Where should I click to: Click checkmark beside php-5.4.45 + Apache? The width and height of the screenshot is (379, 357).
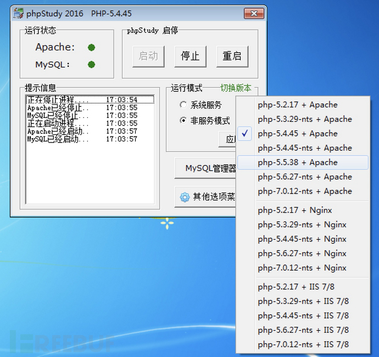click(x=245, y=133)
